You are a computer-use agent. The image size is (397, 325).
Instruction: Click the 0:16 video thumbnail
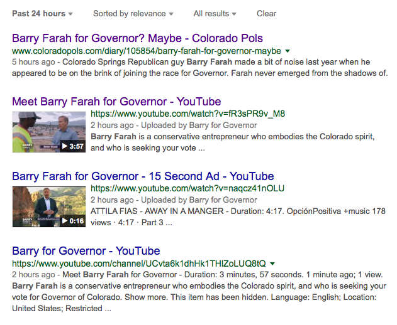[x=48, y=206]
